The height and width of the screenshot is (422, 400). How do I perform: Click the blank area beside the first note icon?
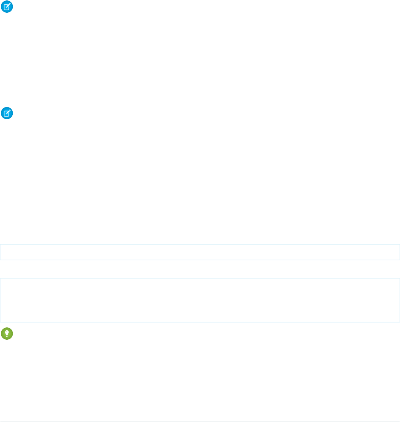point(164,7)
